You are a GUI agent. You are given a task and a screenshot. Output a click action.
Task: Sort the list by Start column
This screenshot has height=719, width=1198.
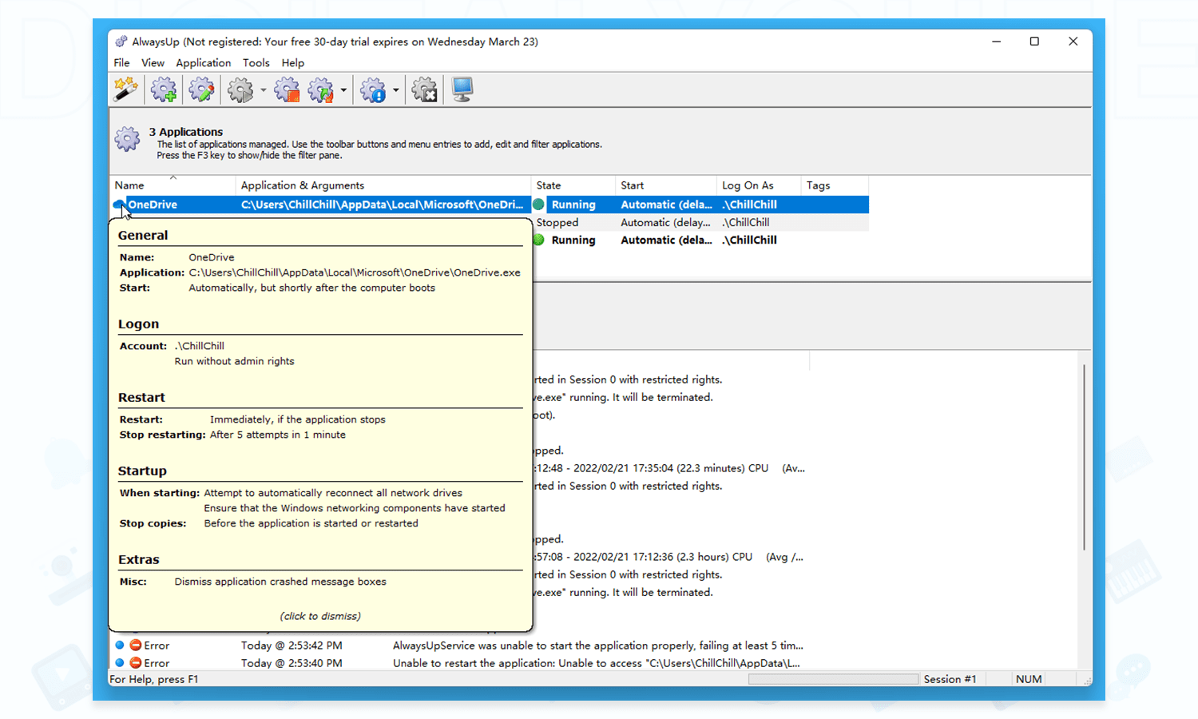tap(666, 185)
